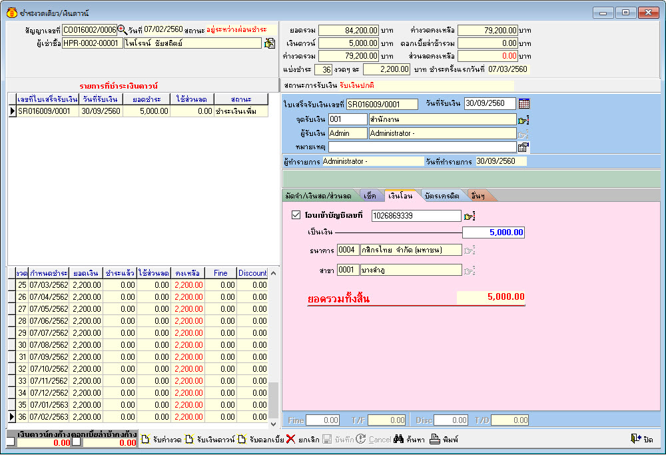Click the receipt date field 30/09/2560

(x=490, y=103)
